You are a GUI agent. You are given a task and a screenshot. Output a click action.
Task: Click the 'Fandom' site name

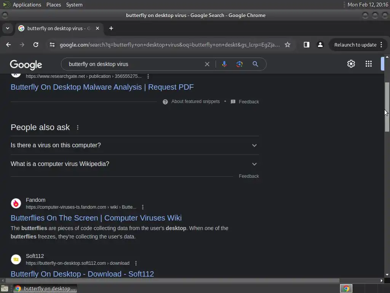pos(35,200)
